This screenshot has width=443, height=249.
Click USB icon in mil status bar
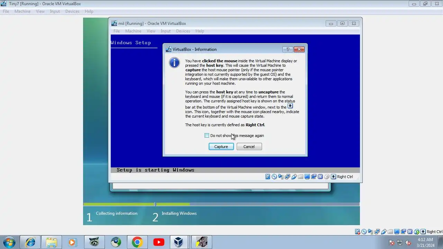click(x=294, y=177)
